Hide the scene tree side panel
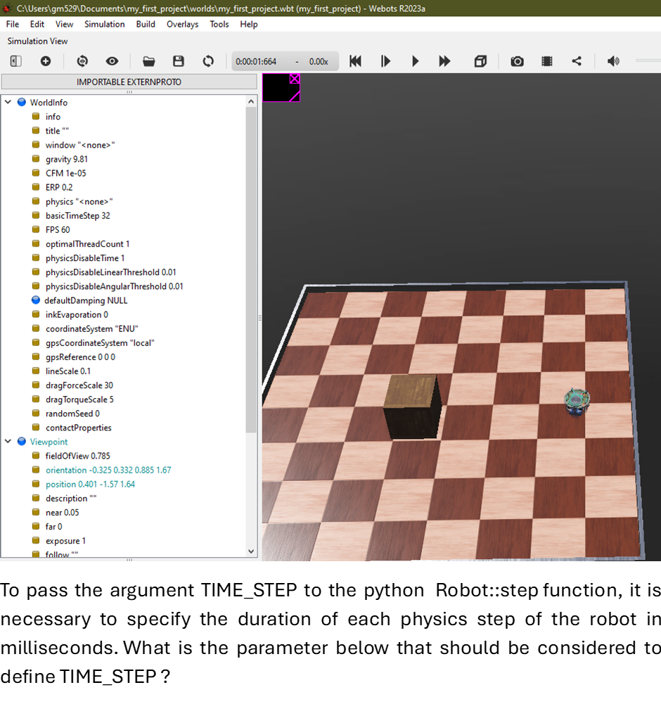 coord(16,61)
